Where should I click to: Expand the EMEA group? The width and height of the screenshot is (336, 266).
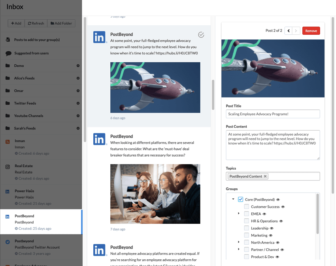[x=239, y=214]
